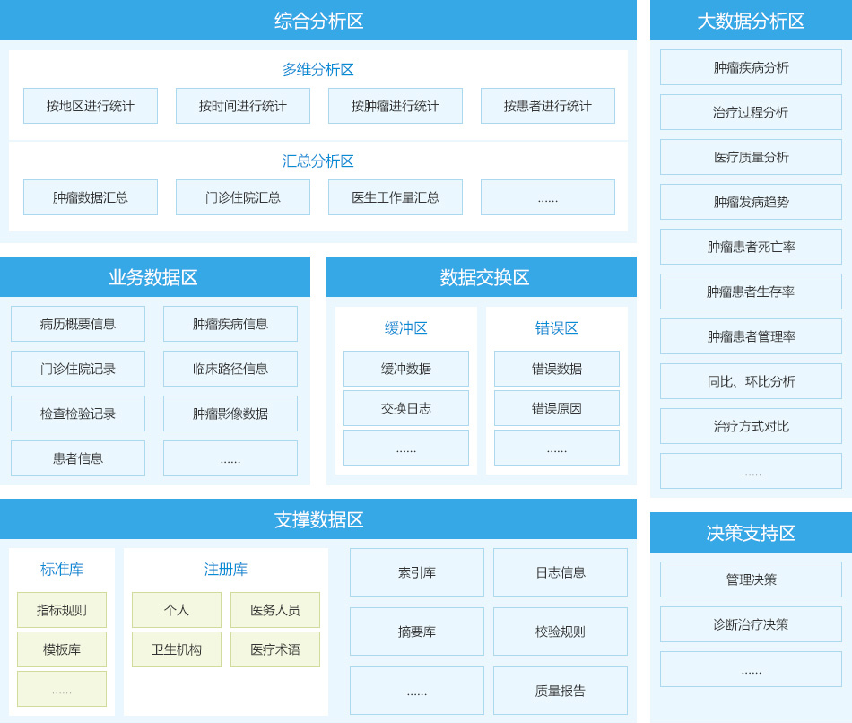852x723 pixels.
Task: Select the 决策支持区 section header
Action: (751, 533)
